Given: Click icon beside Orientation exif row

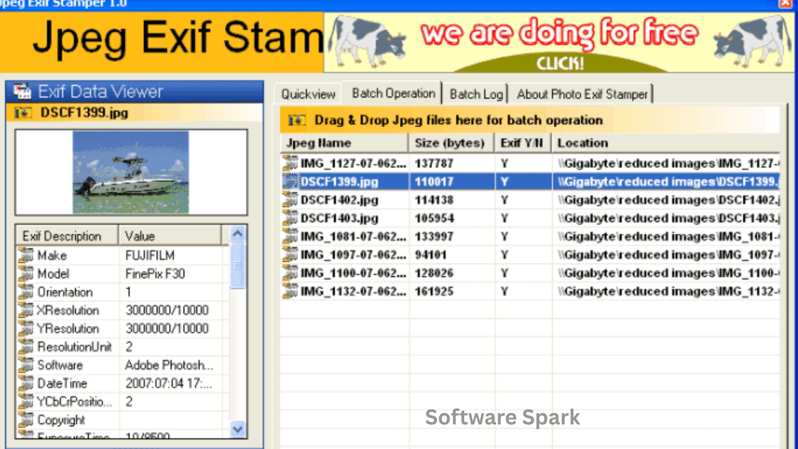Looking at the screenshot, I should pyautogui.click(x=26, y=292).
